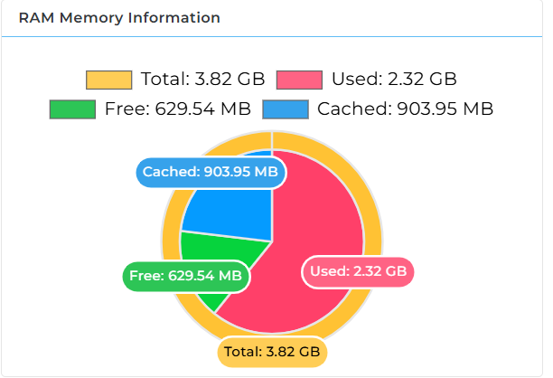Toggle Total series via legend text 'Total: 3.82 GB'
Viewport: 553px width, 378px height.
point(202,79)
